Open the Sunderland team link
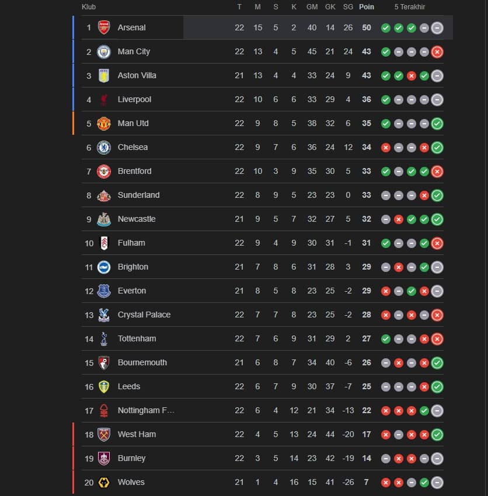Viewport: 488px width, 496px height. coord(138,195)
